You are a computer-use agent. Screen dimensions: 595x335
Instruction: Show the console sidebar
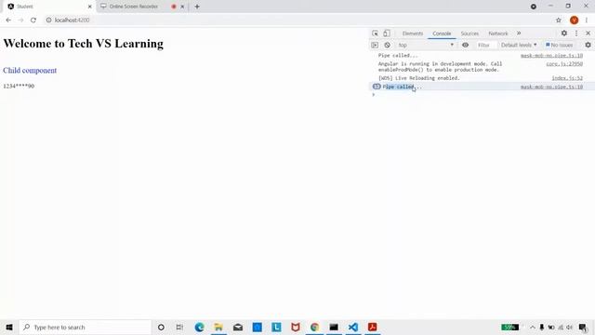coord(375,45)
